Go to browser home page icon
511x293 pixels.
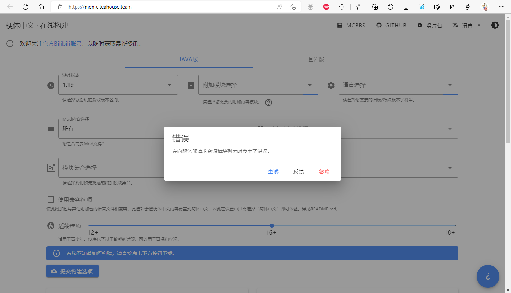click(x=41, y=7)
